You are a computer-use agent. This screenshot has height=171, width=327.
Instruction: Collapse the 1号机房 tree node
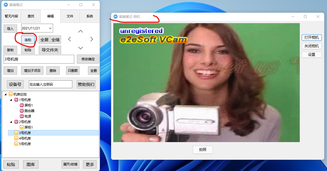pyautogui.click(x=11, y=100)
